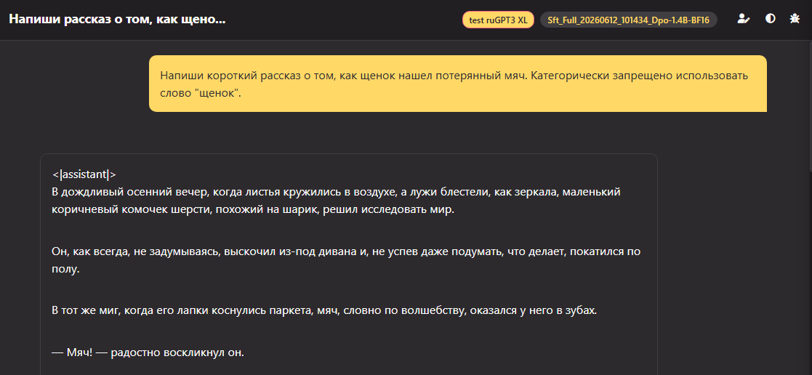Screen dimensions: 812x375
Task: Click paragraph starting "Он, как всегда, не задумываясь"
Action: [346, 261]
